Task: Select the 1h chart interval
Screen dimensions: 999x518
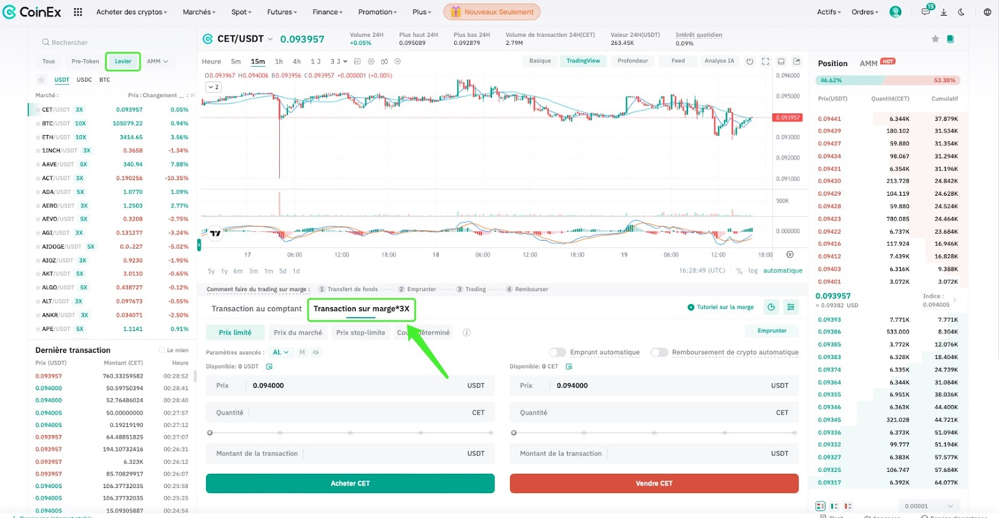Action: (x=278, y=61)
